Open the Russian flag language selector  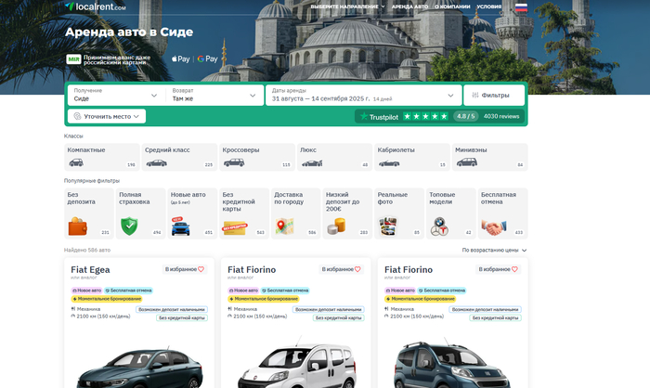(x=521, y=7)
